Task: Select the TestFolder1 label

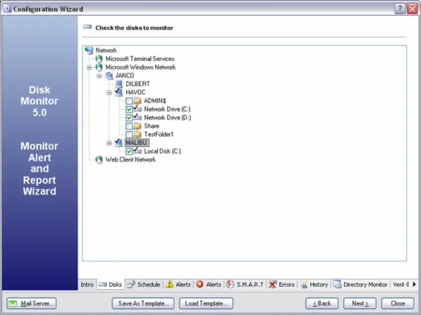Action: point(159,134)
